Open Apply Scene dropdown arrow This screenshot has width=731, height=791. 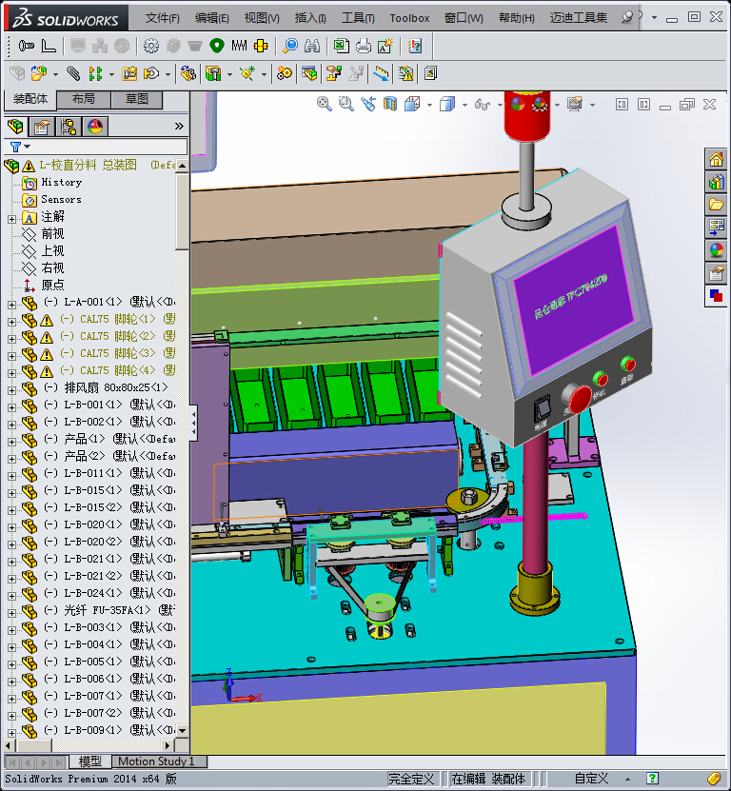click(x=557, y=105)
